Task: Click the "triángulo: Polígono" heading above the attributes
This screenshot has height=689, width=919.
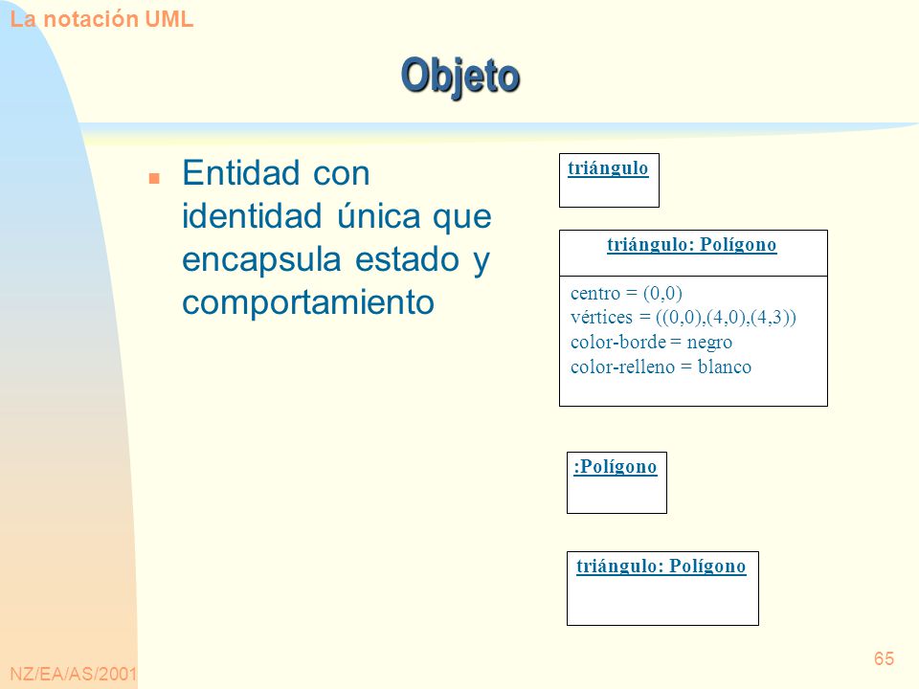Action: pos(691,244)
